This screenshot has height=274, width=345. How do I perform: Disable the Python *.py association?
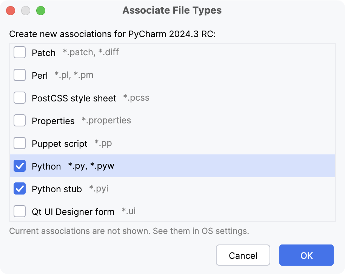click(20, 166)
